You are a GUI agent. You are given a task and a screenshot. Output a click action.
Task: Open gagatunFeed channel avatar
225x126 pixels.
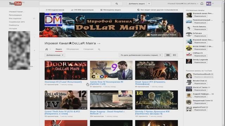189,109
